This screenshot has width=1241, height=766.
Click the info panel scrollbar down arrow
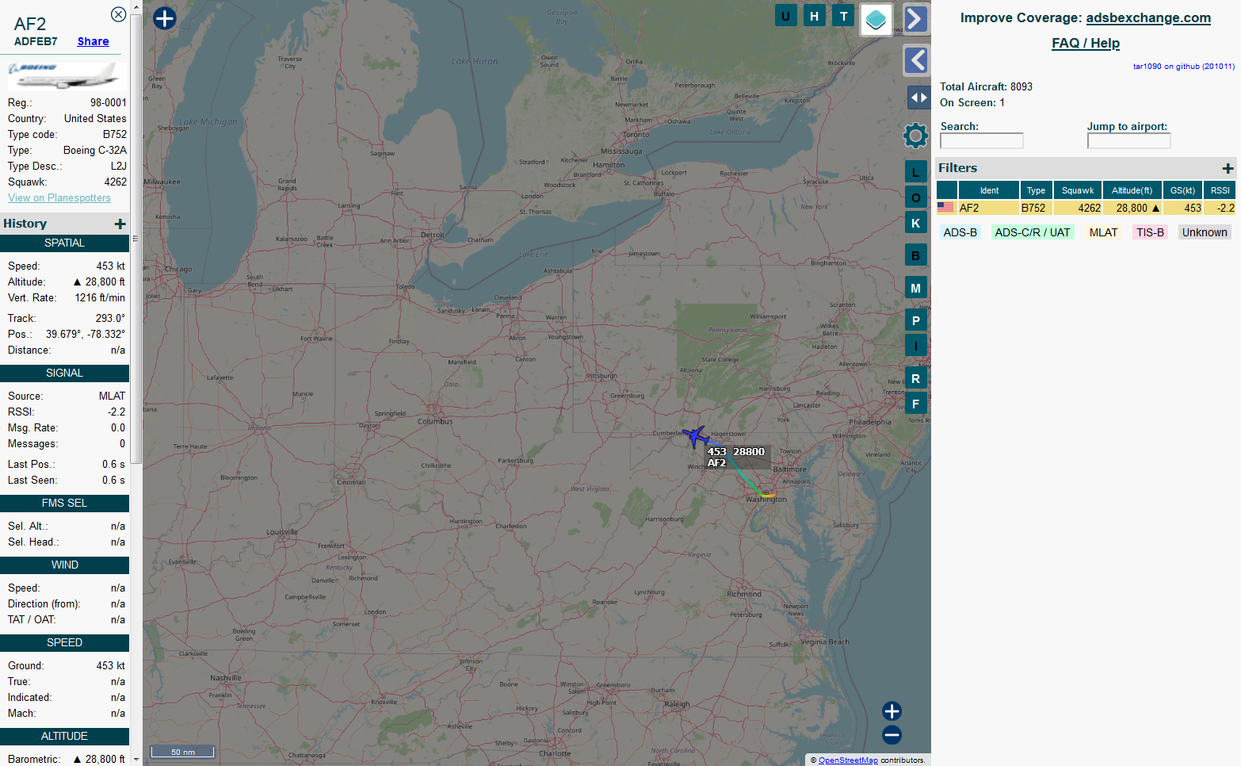(136, 760)
